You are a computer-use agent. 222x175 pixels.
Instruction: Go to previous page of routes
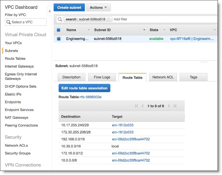coord(142,106)
